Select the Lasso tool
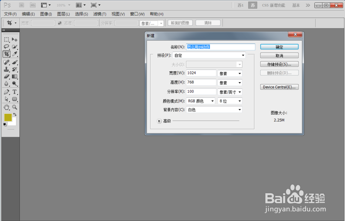This screenshot has height=221, width=345. (x=6, y=46)
